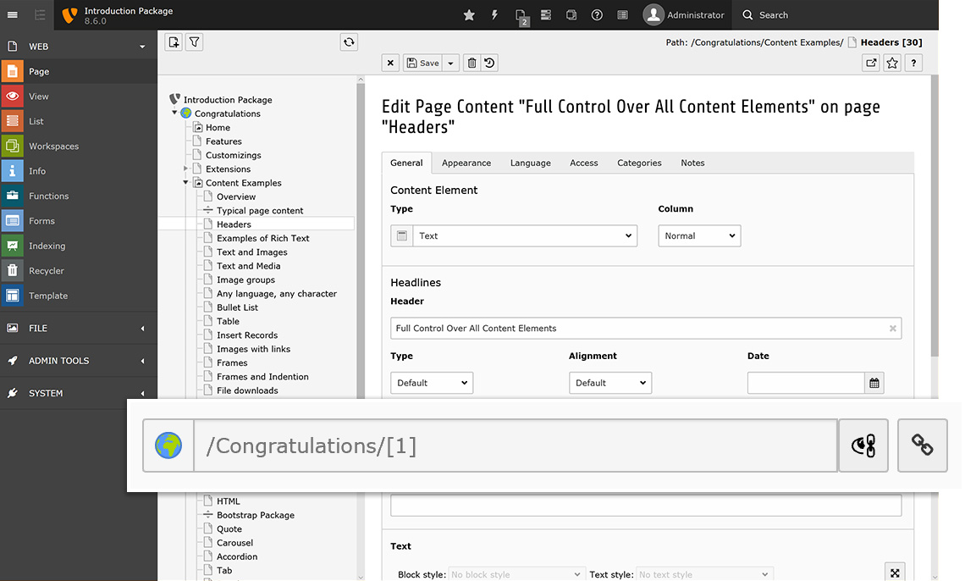Close the edit form with X
The height and width of the screenshot is (581, 965).
point(390,63)
